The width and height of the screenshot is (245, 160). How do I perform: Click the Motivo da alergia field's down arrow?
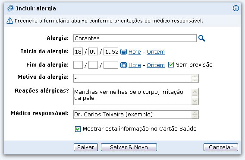click(195, 80)
